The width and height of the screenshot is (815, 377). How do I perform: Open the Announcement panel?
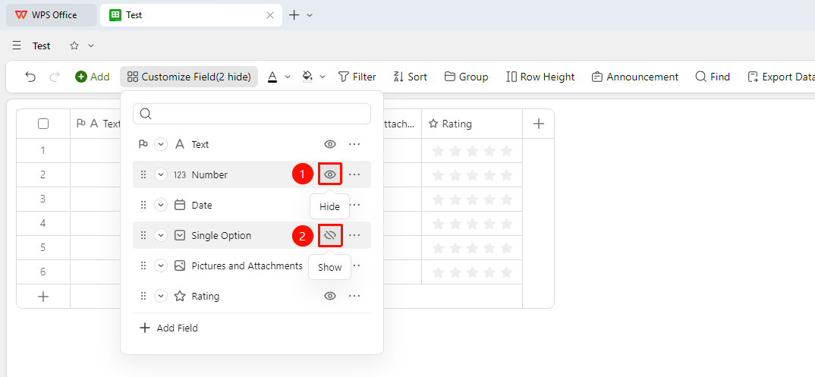click(x=634, y=77)
